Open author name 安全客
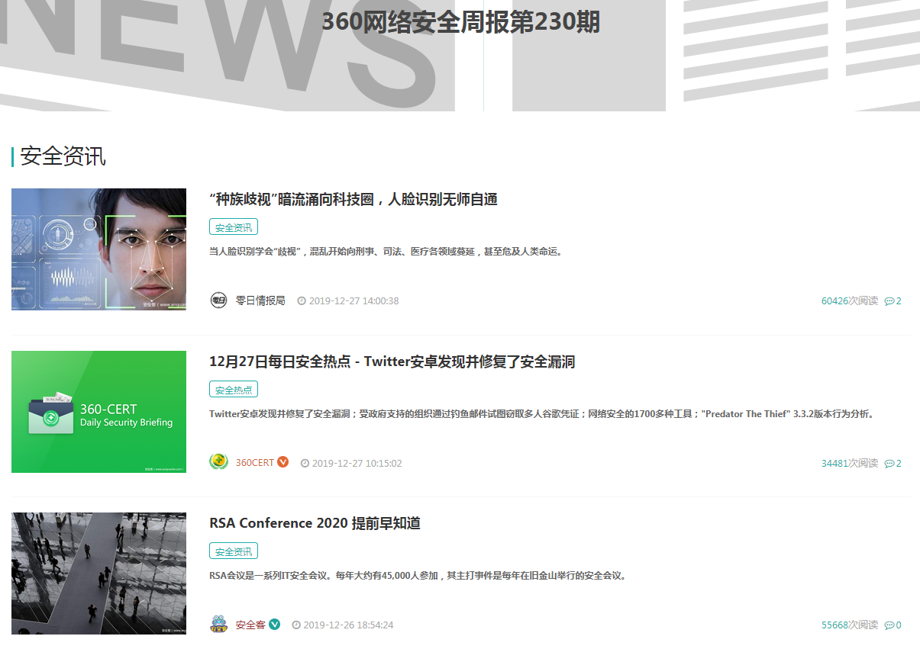 [250, 625]
